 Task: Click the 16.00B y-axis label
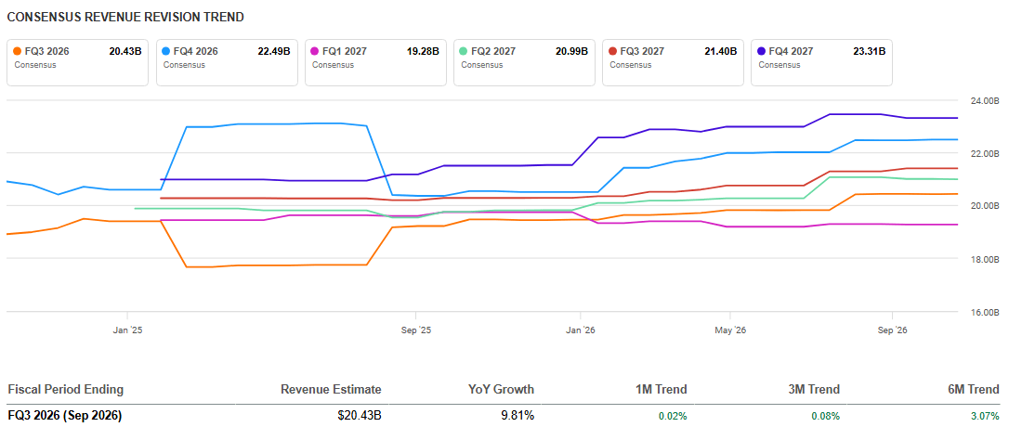coord(984,313)
